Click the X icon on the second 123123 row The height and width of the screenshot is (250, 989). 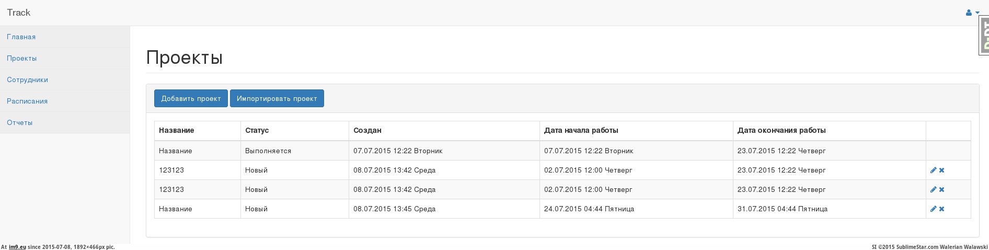(941, 189)
